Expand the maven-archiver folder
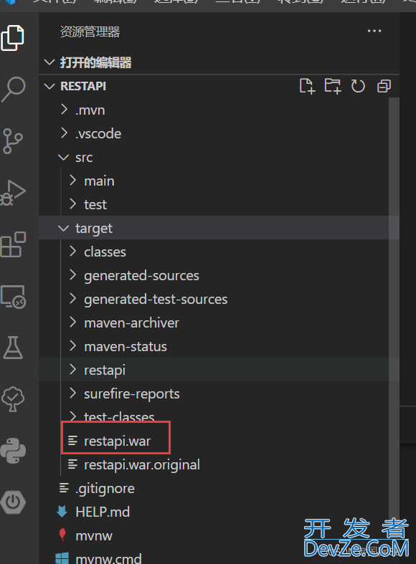Viewport: 416px width, 564px height. [x=72, y=322]
